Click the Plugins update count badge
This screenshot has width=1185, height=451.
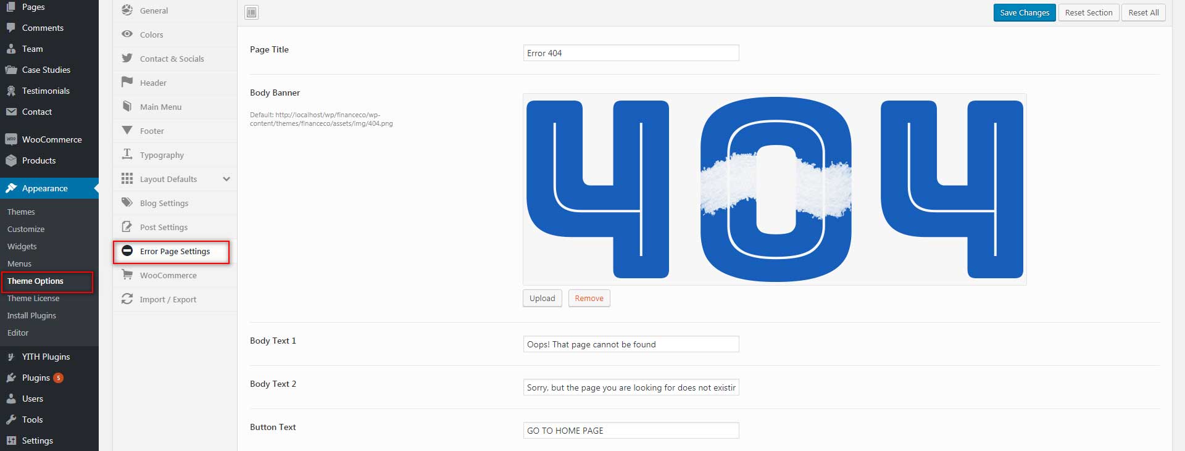pyautogui.click(x=59, y=378)
